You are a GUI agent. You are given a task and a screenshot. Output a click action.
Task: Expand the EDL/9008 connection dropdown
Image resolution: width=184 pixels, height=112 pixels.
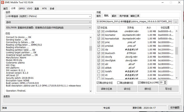[x=90, y=27]
